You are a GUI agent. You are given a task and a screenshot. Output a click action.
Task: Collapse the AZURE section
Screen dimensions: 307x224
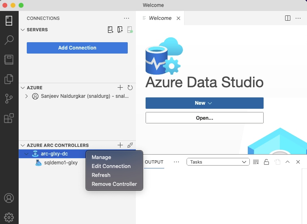coord(23,88)
